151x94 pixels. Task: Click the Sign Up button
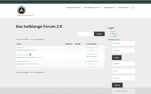pyautogui.click(x=117, y=85)
